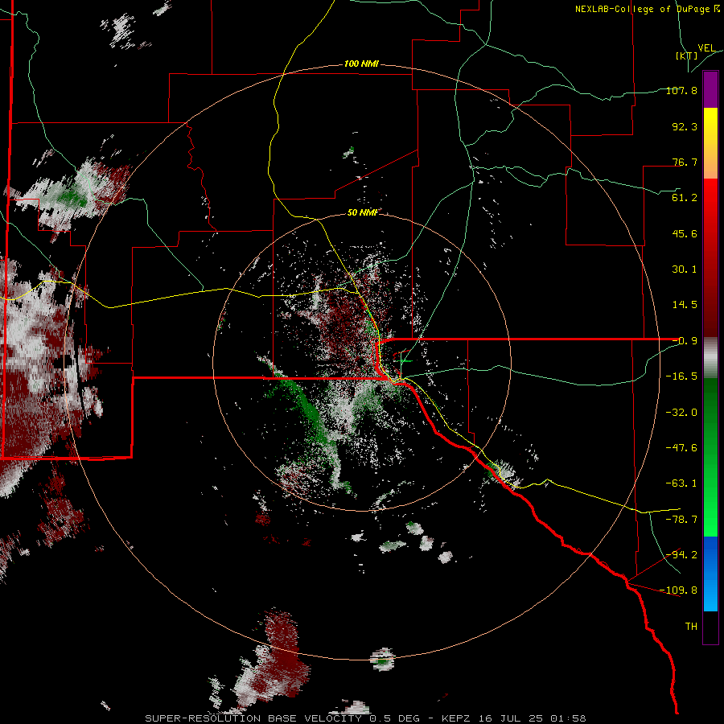Click the TH threshold label in legend

[x=691, y=627]
